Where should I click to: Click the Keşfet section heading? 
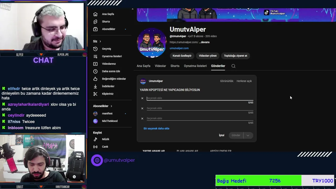click(97, 133)
